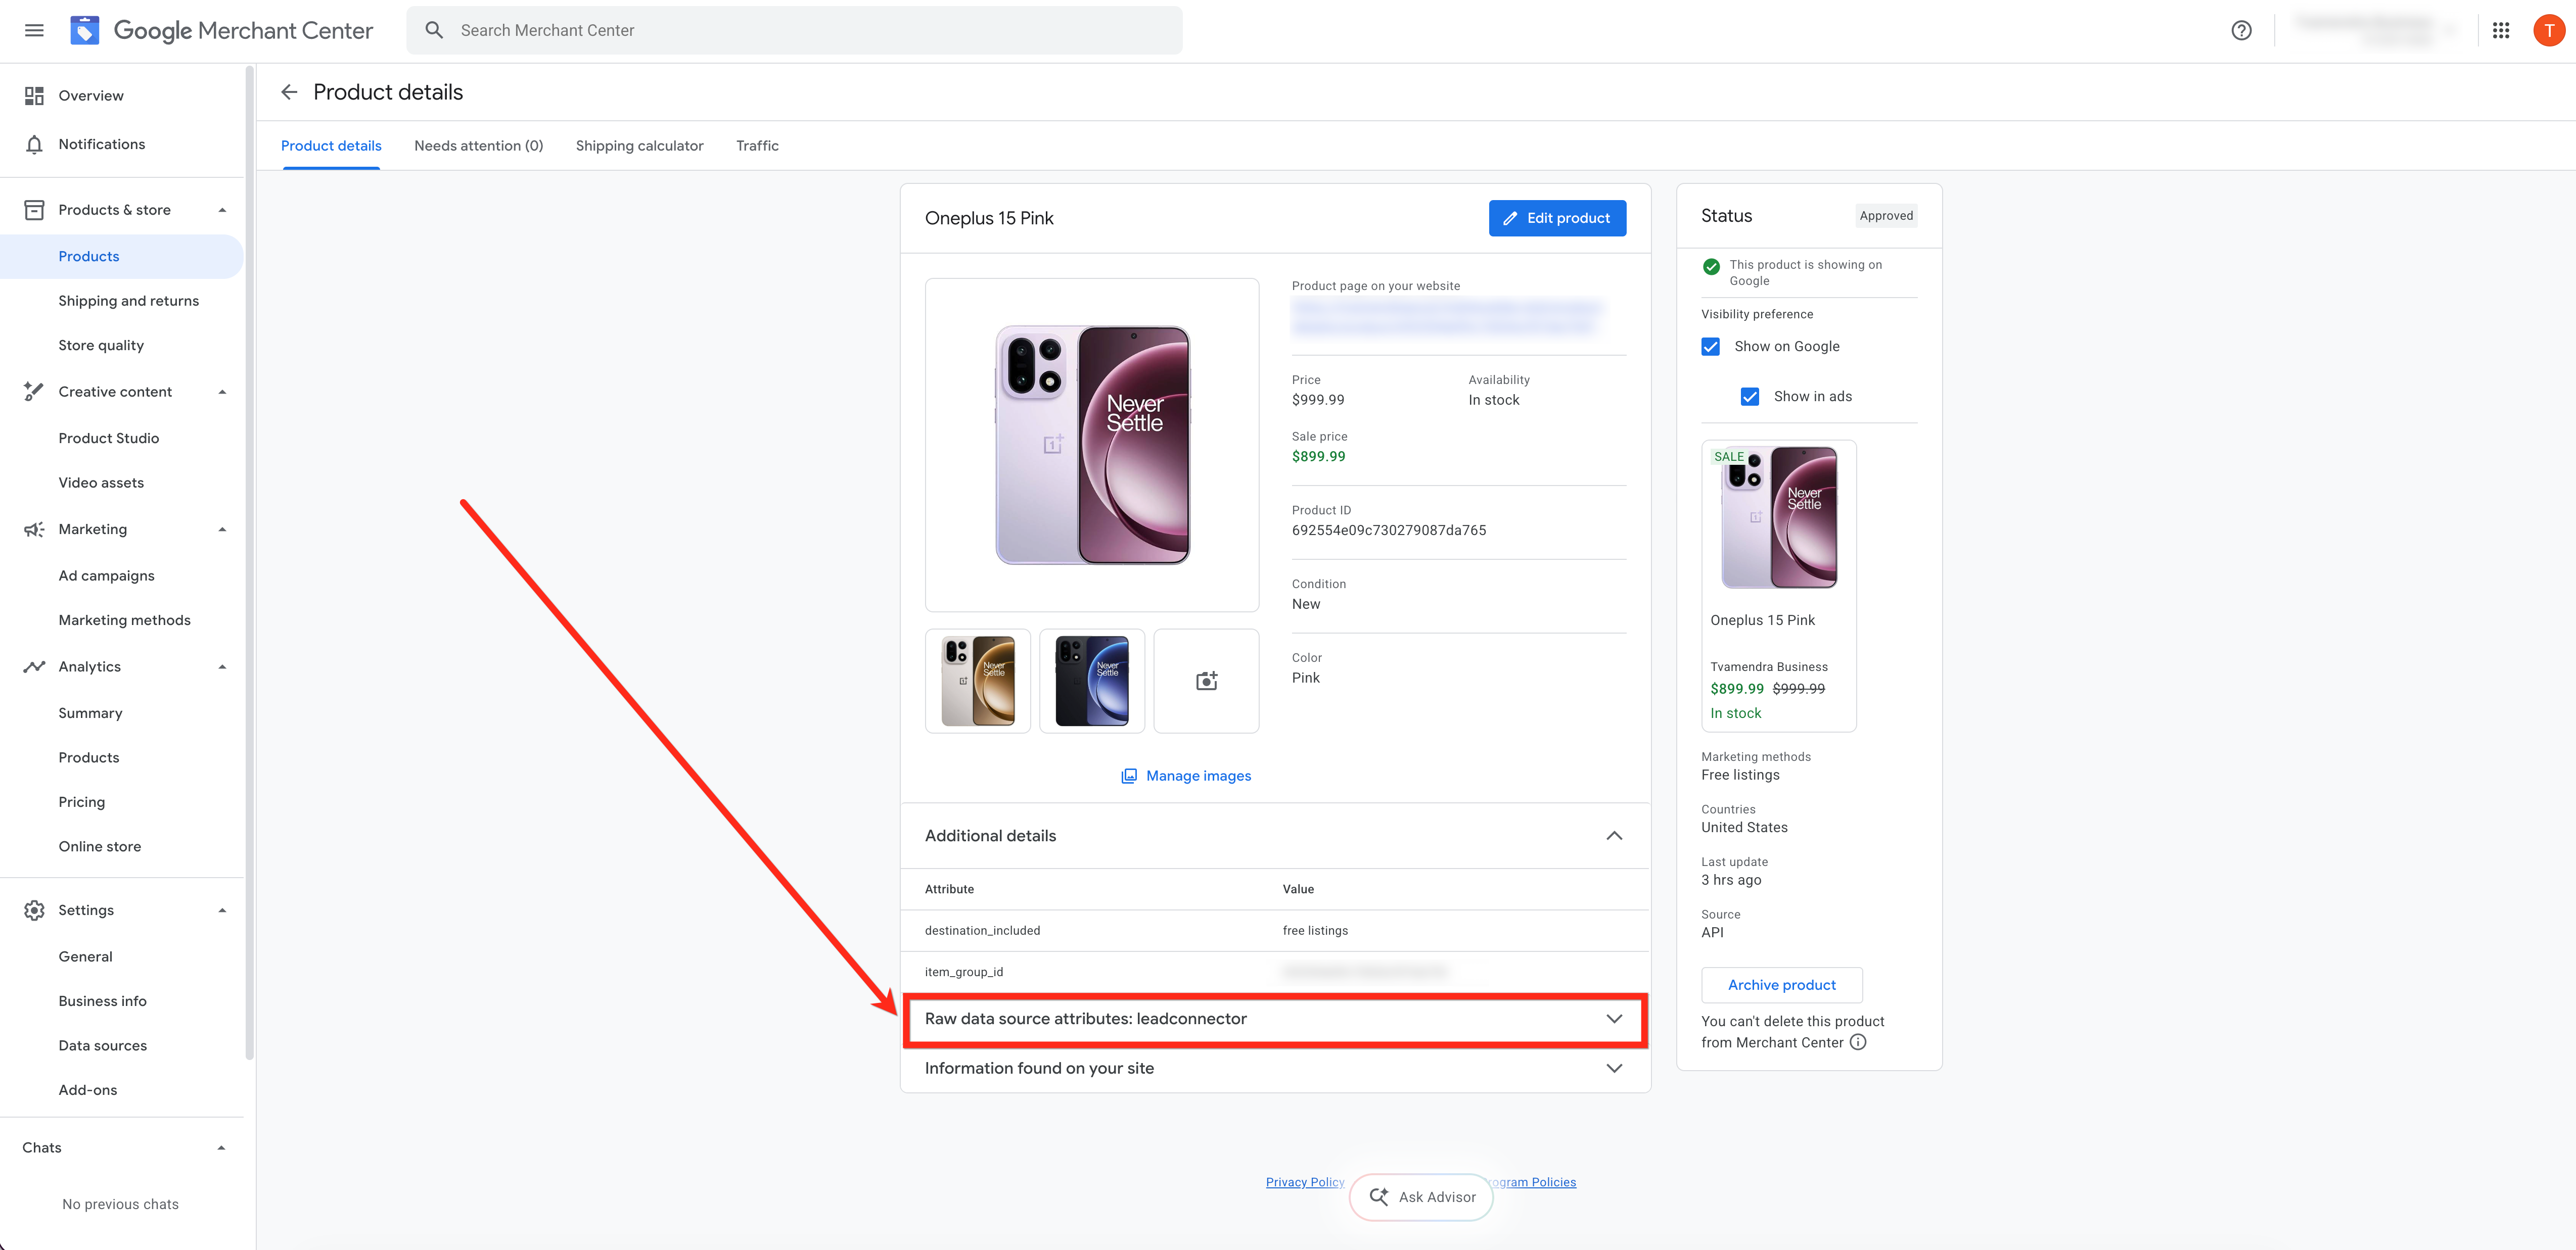Click the Overview dashboard icon
This screenshot has height=1250, width=2576.
pyautogui.click(x=34, y=96)
